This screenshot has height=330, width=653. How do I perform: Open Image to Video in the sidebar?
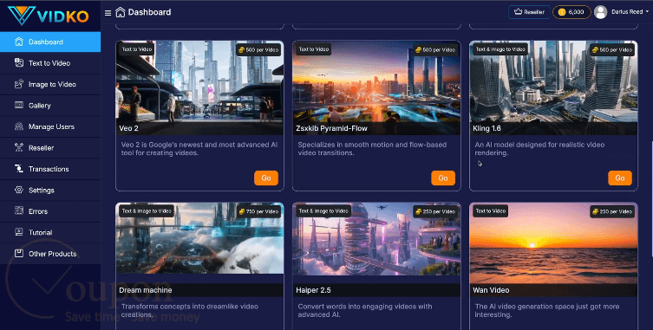click(x=50, y=85)
